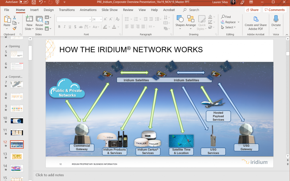The width and height of the screenshot is (290, 181).
Task: Click Increase List Level indent icon
Action: click(151, 19)
